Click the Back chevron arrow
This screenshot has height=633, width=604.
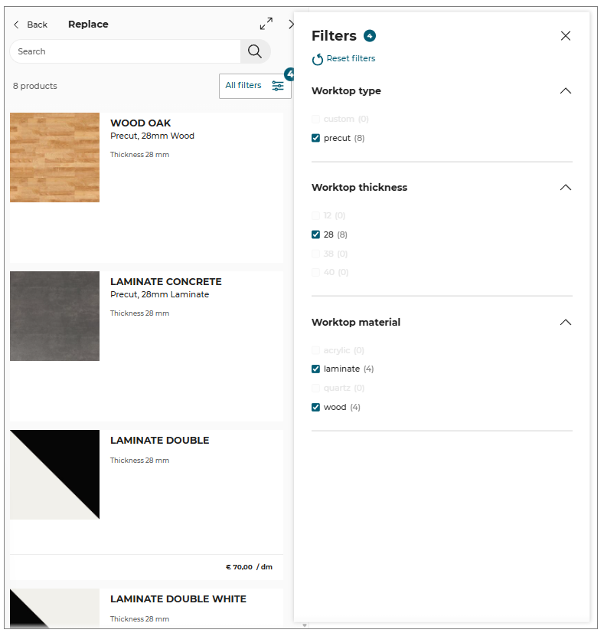click(x=16, y=25)
